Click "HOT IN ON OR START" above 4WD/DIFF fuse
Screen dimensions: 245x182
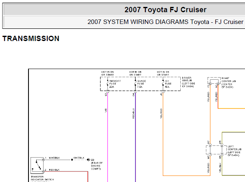[107, 73]
